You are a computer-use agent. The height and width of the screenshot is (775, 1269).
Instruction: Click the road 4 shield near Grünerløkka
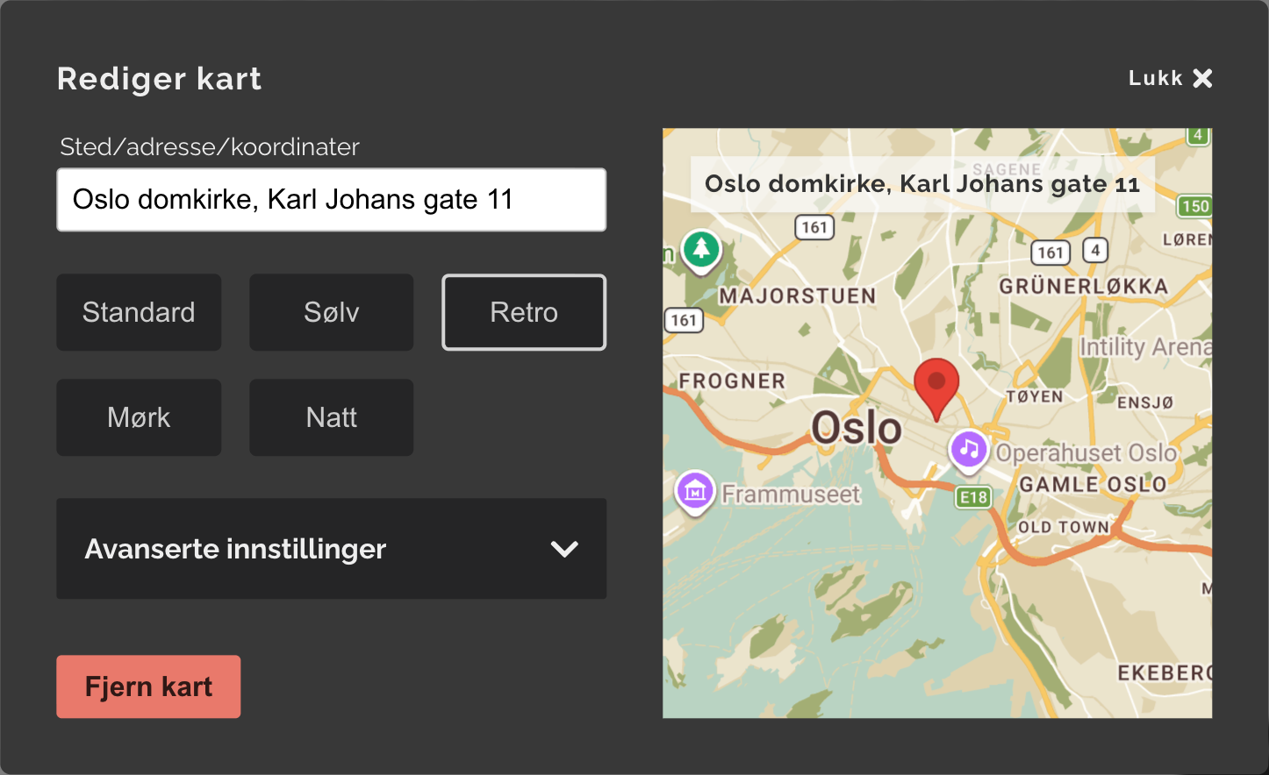click(1094, 250)
